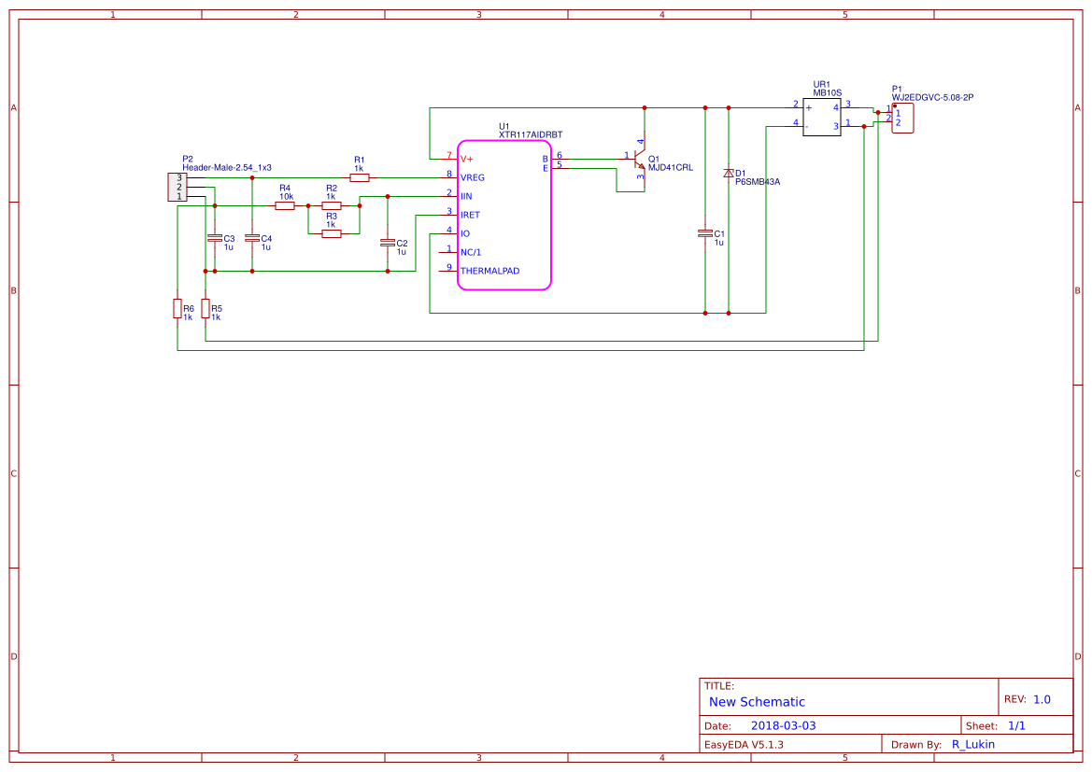
Task: Click the MJD41CRL transistor Q1
Action: click(640, 161)
